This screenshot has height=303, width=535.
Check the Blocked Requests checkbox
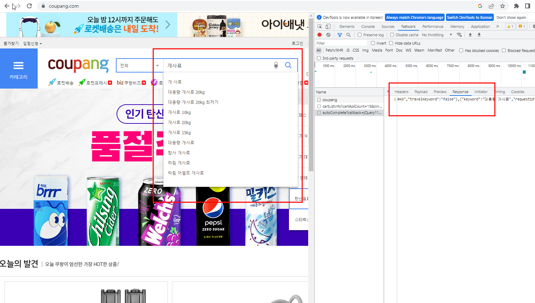tap(504, 51)
